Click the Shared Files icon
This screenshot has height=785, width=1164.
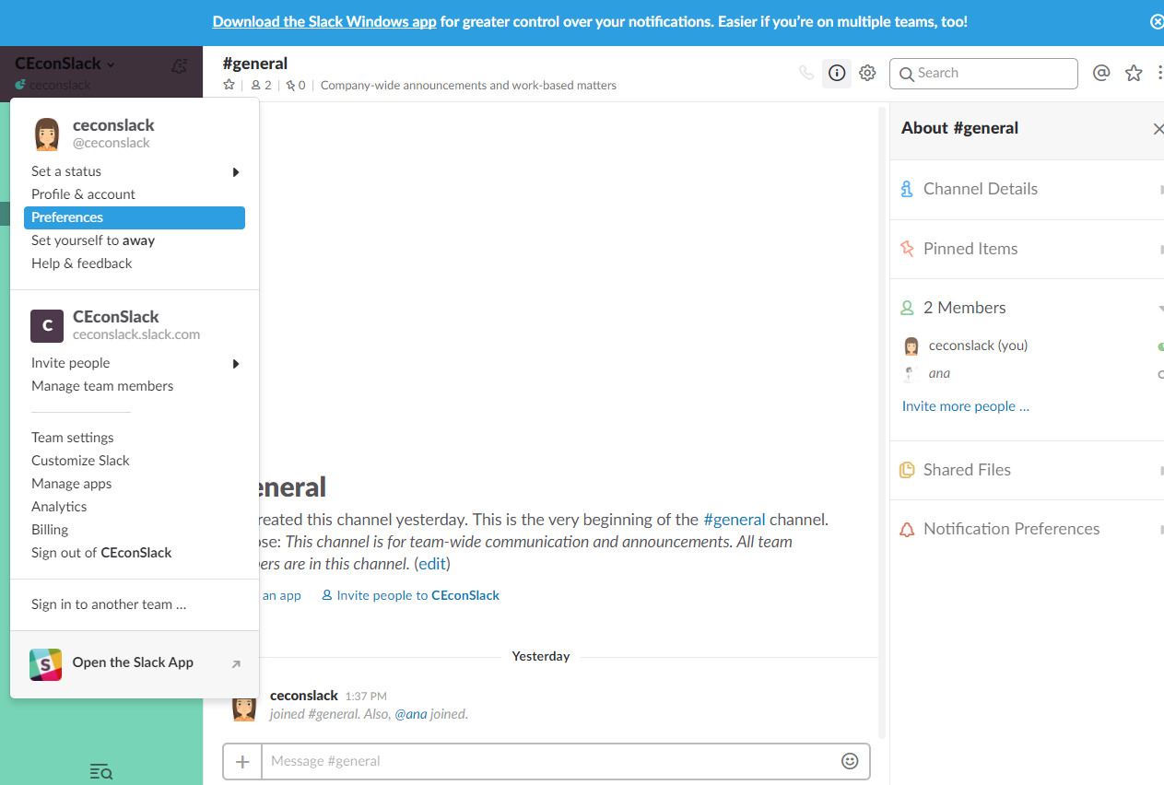pyautogui.click(x=907, y=470)
